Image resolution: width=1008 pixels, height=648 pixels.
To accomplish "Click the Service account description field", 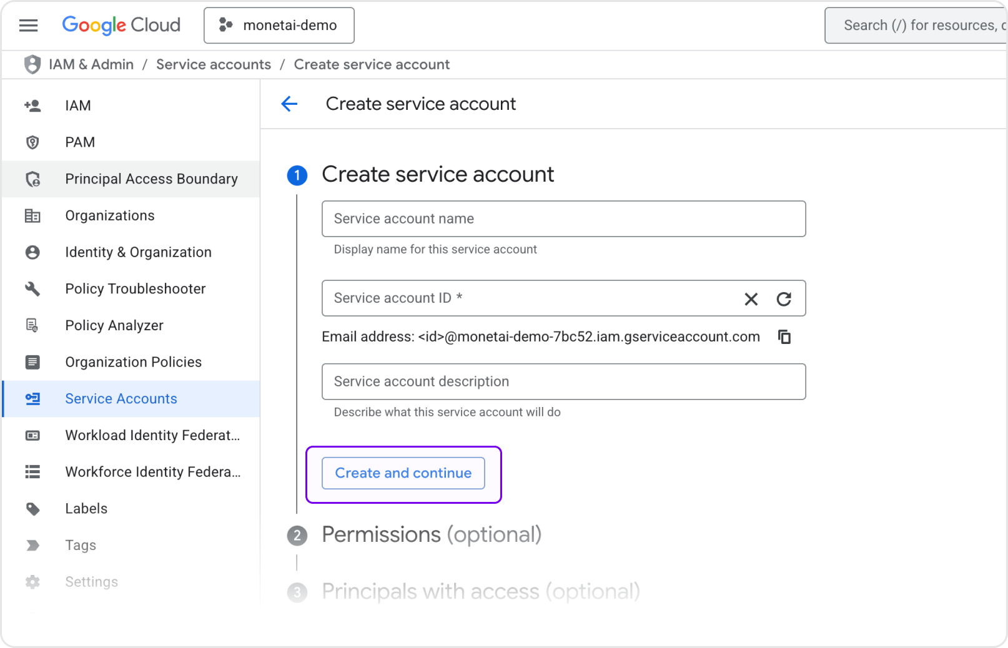I will coord(563,381).
